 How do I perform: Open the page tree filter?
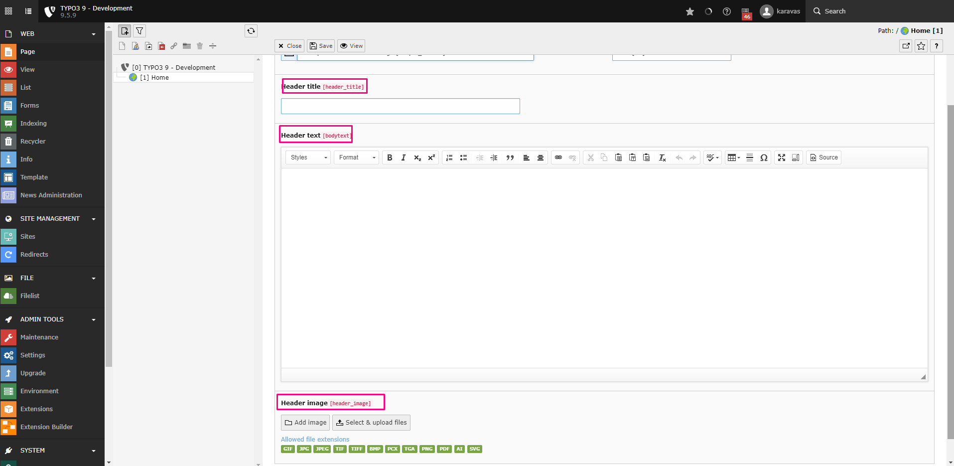[x=139, y=30]
